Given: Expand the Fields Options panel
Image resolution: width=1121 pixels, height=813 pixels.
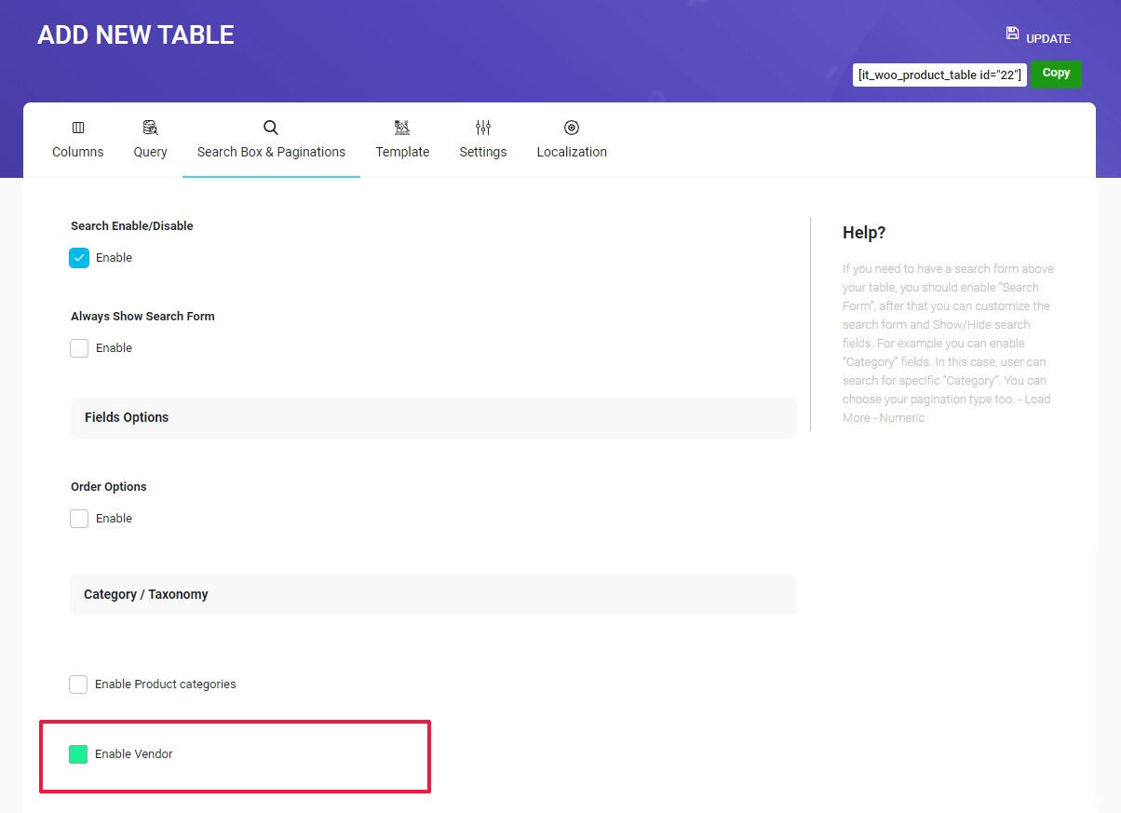Looking at the screenshot, I should click(x=433, y=417).
